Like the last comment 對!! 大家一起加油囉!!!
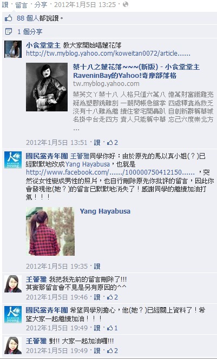This screenshot has height=359, width=217. coord(97,350)
